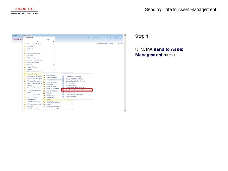Click the Sign out link
Viewport: 228px width, 171px height.
click(118, 38)
